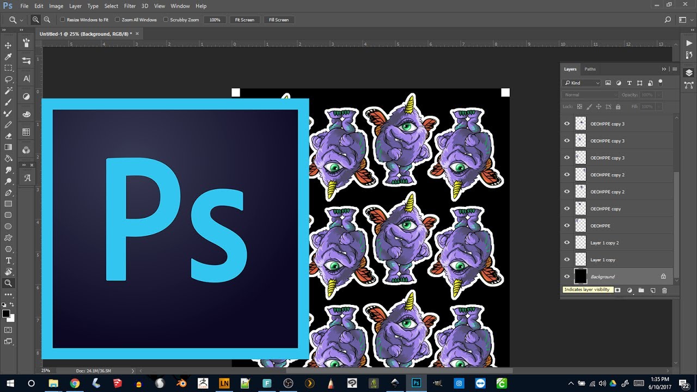Select the Rectangular Marquee tool
The width and height of the screenshot is (697, 392).
pos(8,68)
